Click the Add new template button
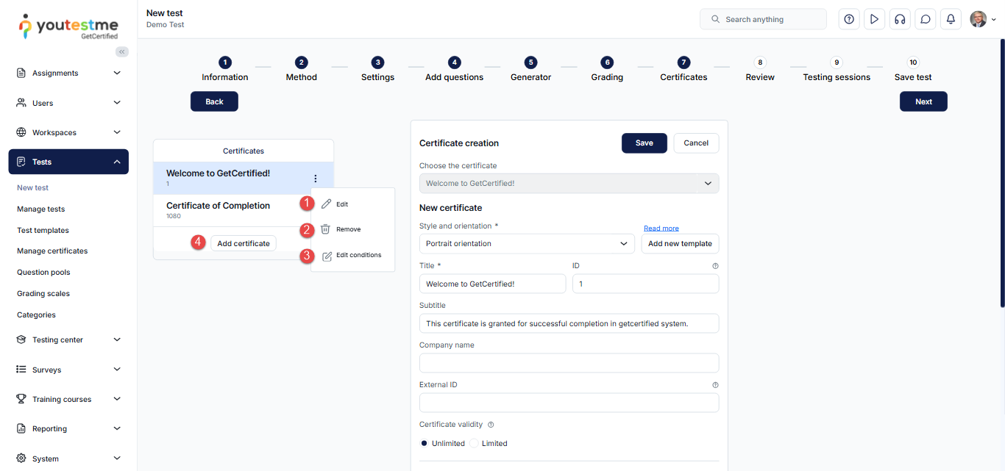Screen dimensions: 1005x471 (680, 243)
